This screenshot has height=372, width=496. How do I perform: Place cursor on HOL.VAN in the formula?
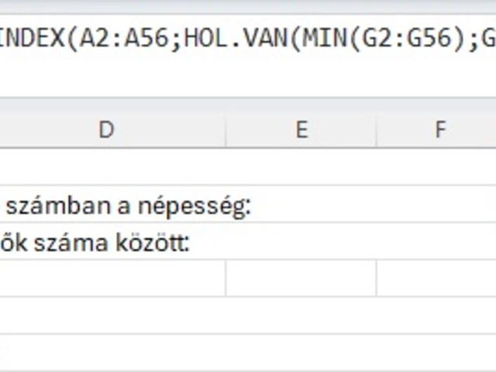pyautogui.click(x=237, y=39)
